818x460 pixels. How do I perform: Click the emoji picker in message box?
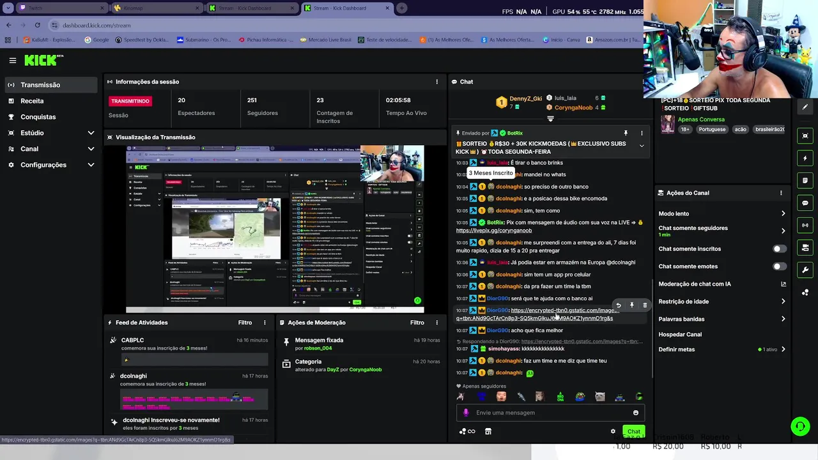635,413
